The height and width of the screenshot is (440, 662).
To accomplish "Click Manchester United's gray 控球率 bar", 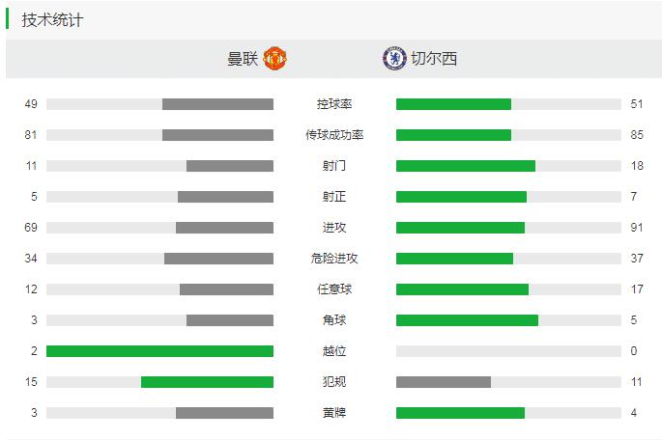I will 217,104.
